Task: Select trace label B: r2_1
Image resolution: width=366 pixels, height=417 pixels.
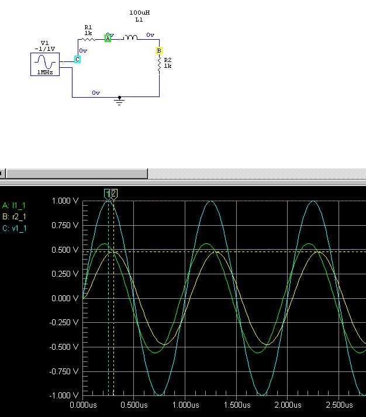Action: (x=15, y=216)
